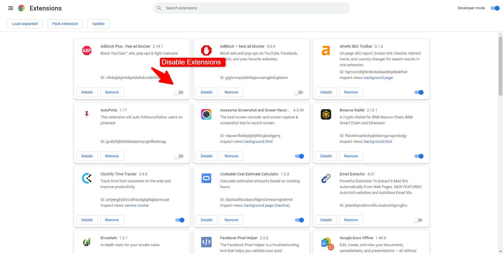Click the vertical scrollbar thumb
Image resolution: width=503 pixels, height=254 pixels.
(x=500, y=66)
